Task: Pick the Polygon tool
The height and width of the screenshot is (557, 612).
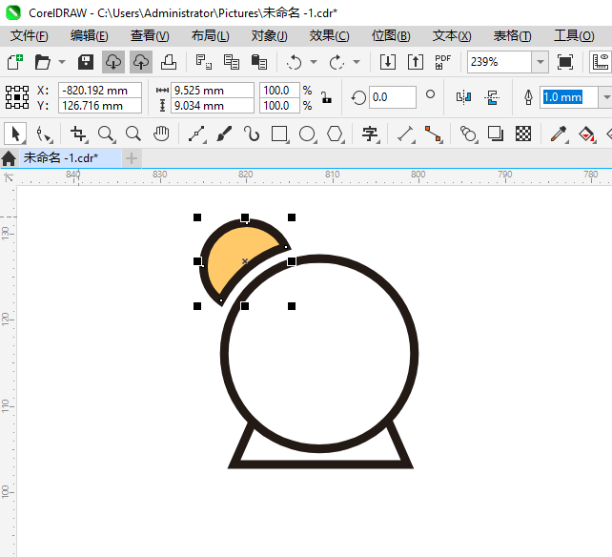Action: click(x=335, y=134)
